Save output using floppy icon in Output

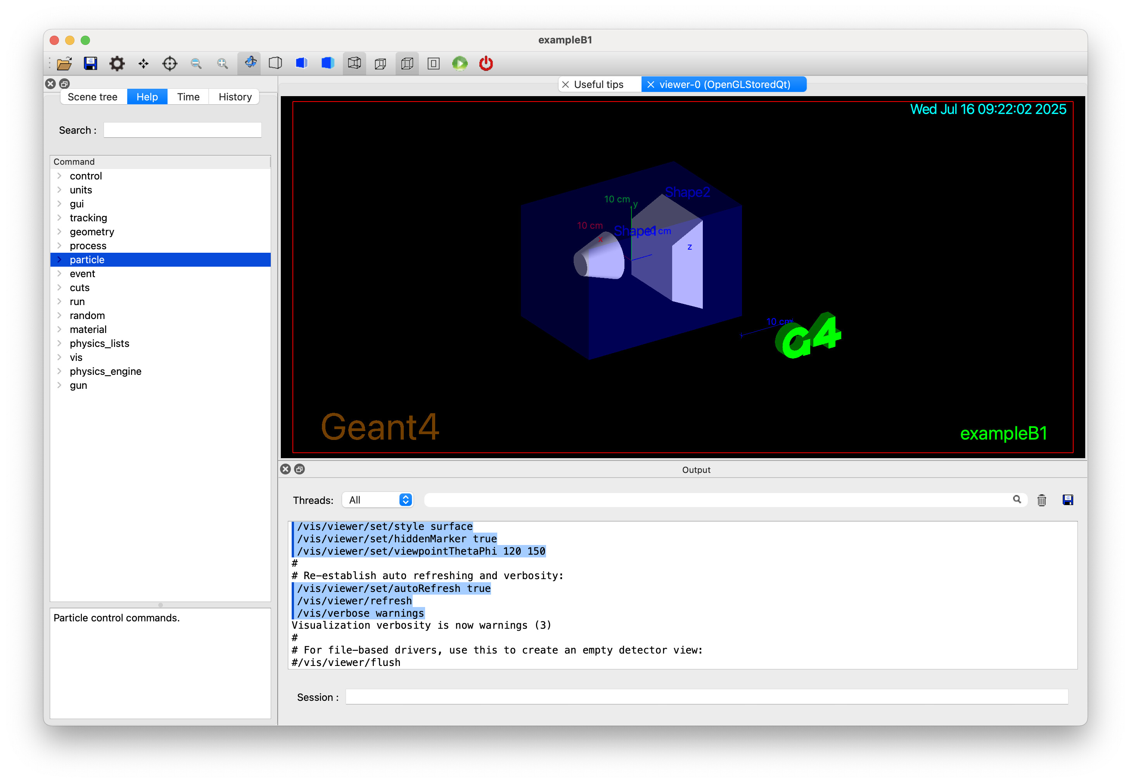point(1068,500)
